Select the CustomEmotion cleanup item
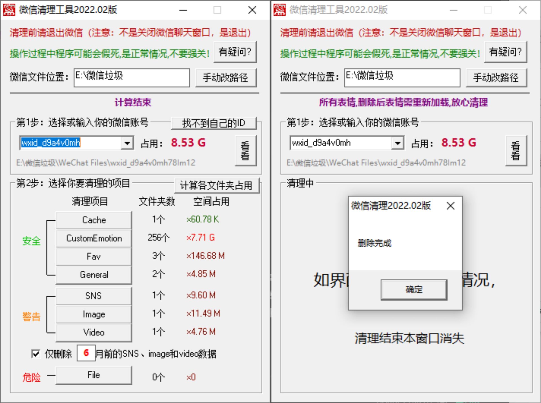This screenshot has width=541, height=403. 94,238
